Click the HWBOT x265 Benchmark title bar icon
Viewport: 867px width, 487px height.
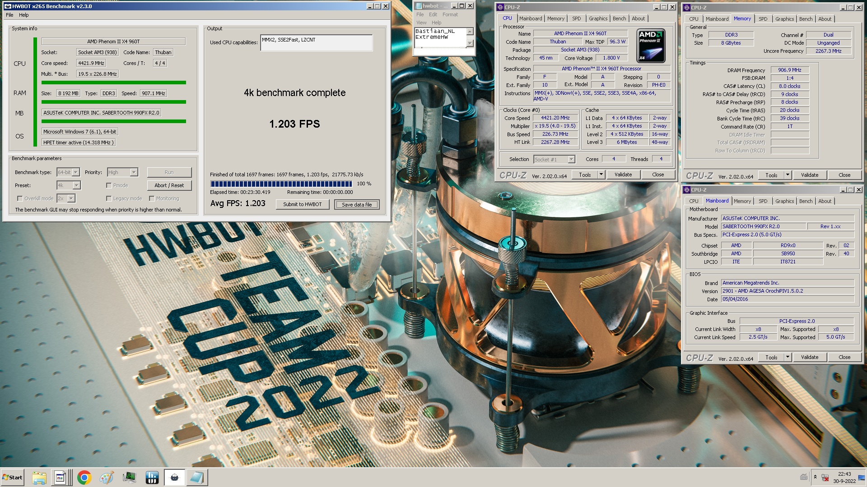(8, 6)
